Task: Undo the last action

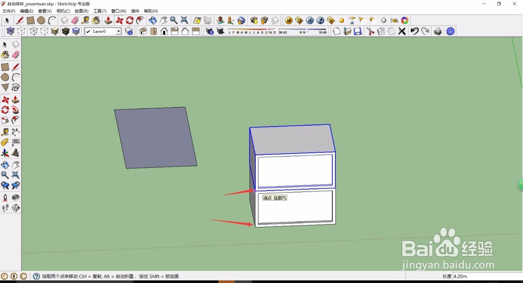Action: point(414,31)
